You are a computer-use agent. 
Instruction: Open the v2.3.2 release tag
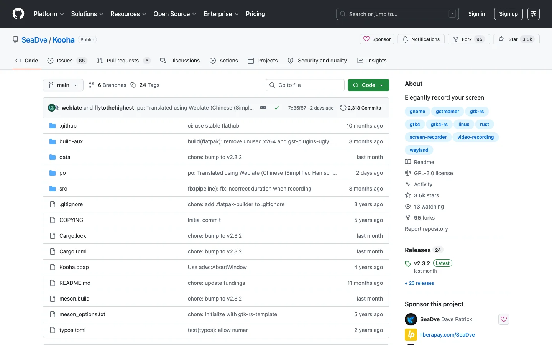click(x=422, y=263)
